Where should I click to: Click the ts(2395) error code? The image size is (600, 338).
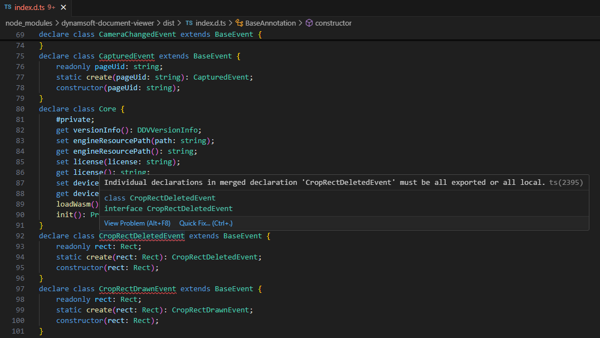point(566,183)
